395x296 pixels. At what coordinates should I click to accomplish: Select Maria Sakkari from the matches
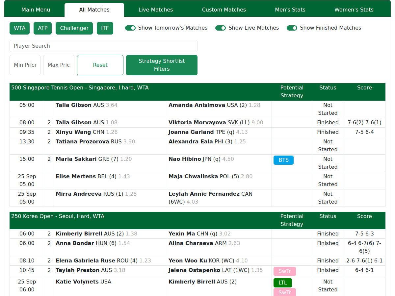pos(76,159)
